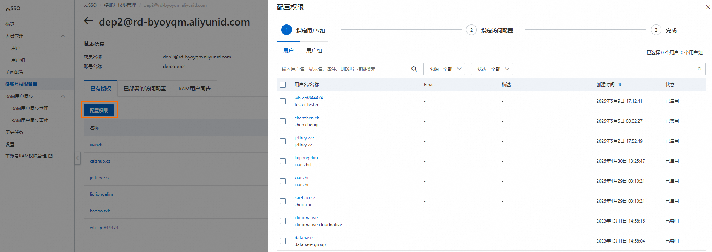The width and height of the screenshot is (712, 252).
Task: Go to 概览 in sidebar
Action: [x=10, y=24]
